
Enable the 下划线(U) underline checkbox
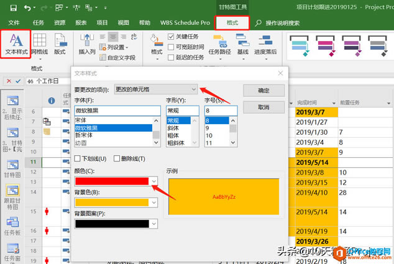(x=78, y=159)
